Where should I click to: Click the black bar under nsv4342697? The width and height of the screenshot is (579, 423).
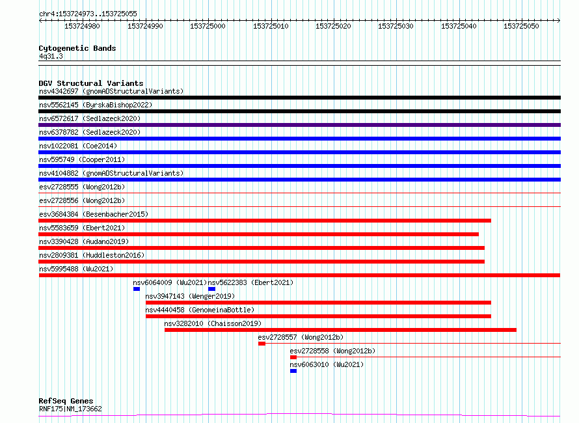click(x=299, y=98)
